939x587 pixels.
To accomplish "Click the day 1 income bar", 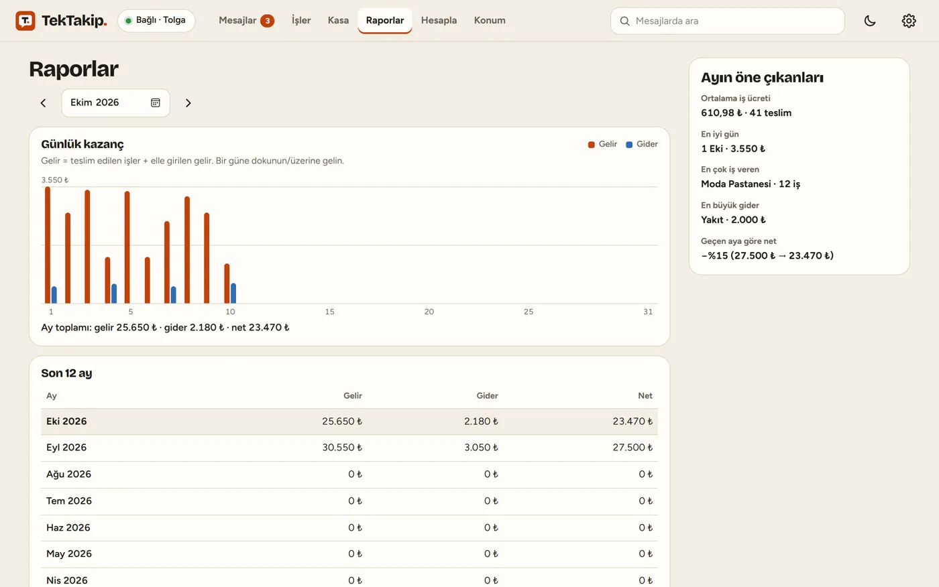I will [x=48, y=245].
